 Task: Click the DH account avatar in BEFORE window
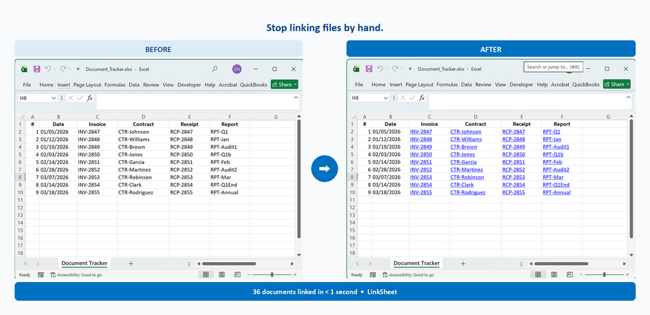click(237, 69)
